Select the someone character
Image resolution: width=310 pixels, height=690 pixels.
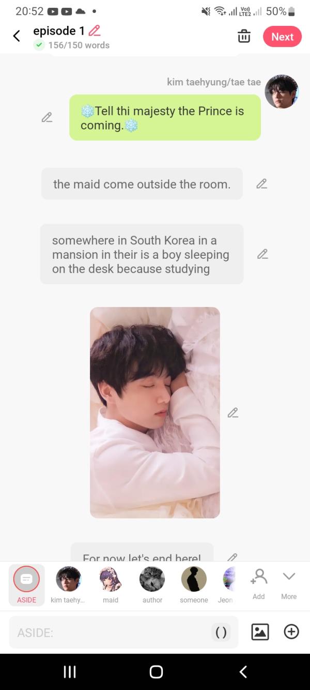coord(194,585)
